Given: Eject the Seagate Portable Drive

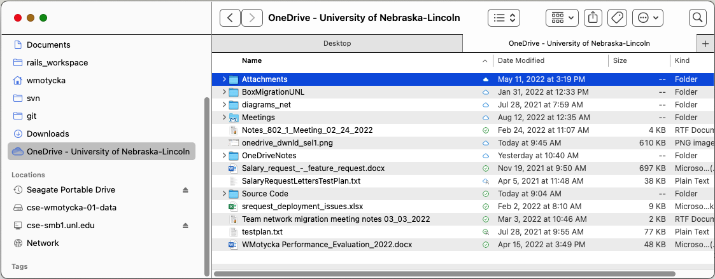Looking at the screenshot, I should point(185,190).
